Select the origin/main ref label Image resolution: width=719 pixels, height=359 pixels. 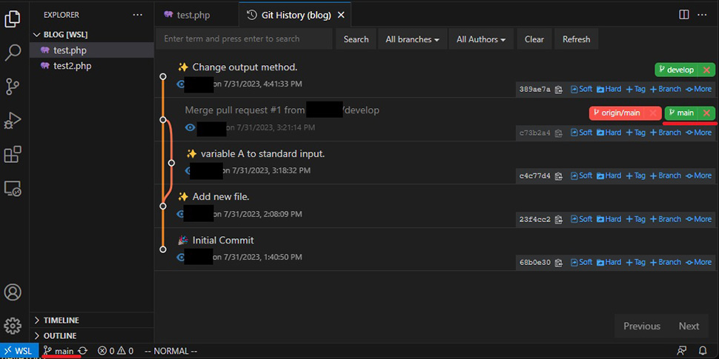coord(617,113)
